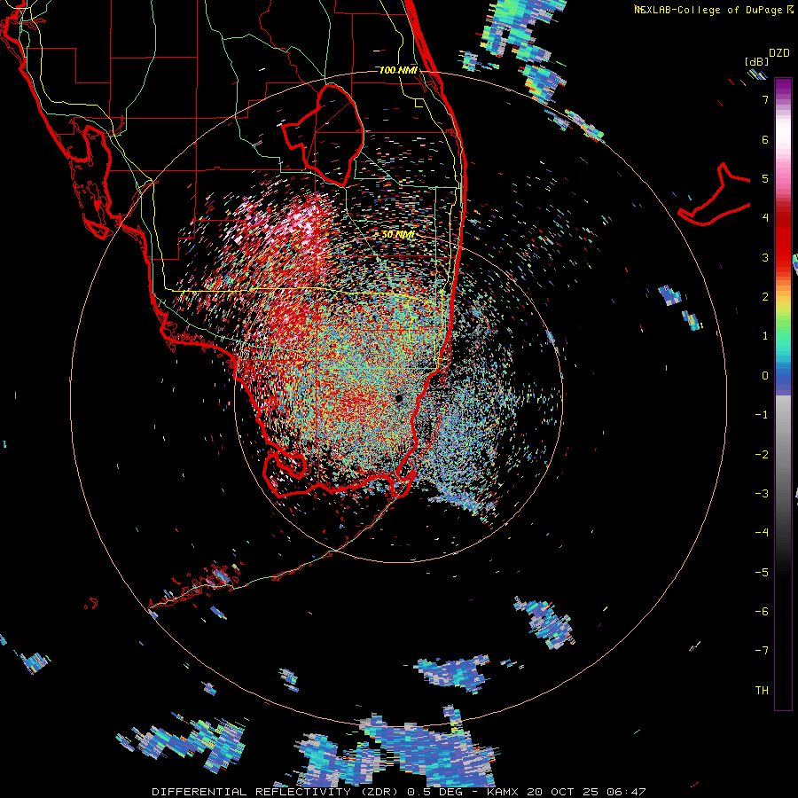Screen dimensions: 798x798
Task: Click the [dB] unit label
Action: point(757,61)
